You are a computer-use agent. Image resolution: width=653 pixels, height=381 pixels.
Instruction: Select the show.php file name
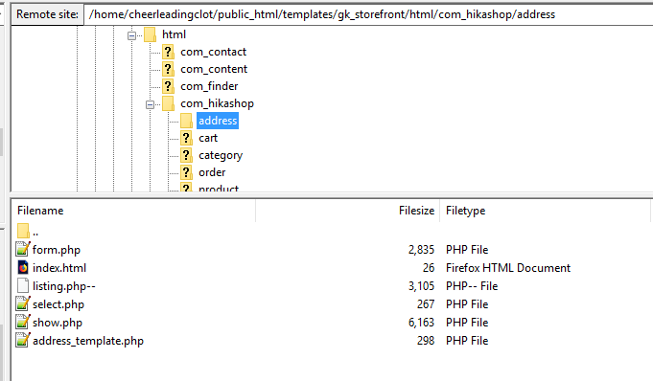pyautogui.click(x=58, y=323)
